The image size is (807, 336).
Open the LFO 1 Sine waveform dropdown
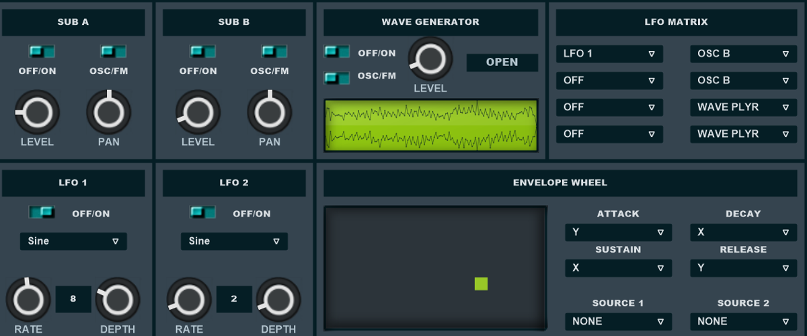pyautogui.click(x=73, y=241)
